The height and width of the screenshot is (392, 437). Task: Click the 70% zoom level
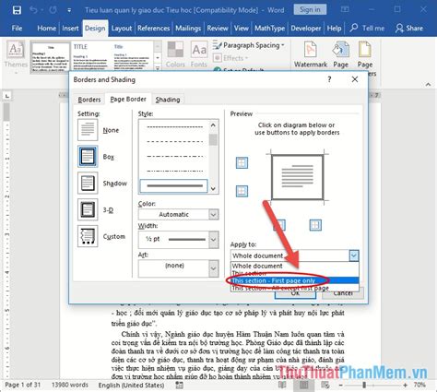(x=419, y=385)
